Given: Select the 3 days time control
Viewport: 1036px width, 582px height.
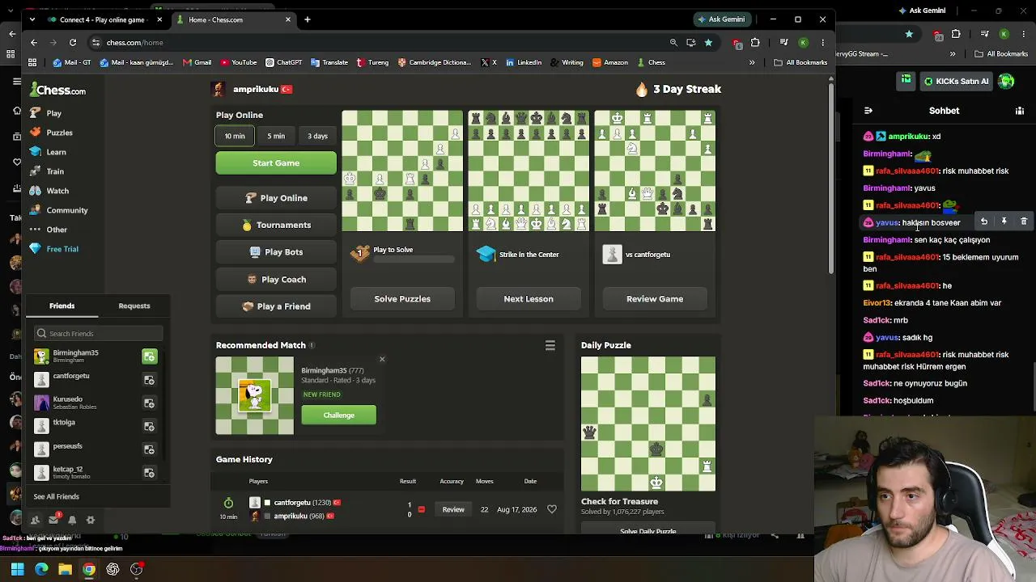Looking at the screenshot, I should coord(317,136).
